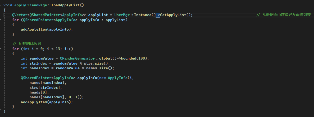Click nameIndex in the int nameIndex declaration

pos(39,68)
